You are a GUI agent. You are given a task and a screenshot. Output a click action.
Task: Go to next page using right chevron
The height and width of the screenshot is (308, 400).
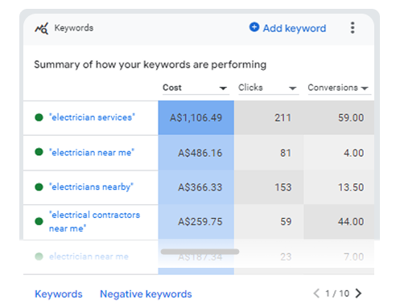point(358,294)
